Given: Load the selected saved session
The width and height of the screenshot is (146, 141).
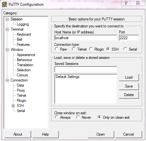Looking at the screenshot, I should pyautogui.click(x=129, y=77).
